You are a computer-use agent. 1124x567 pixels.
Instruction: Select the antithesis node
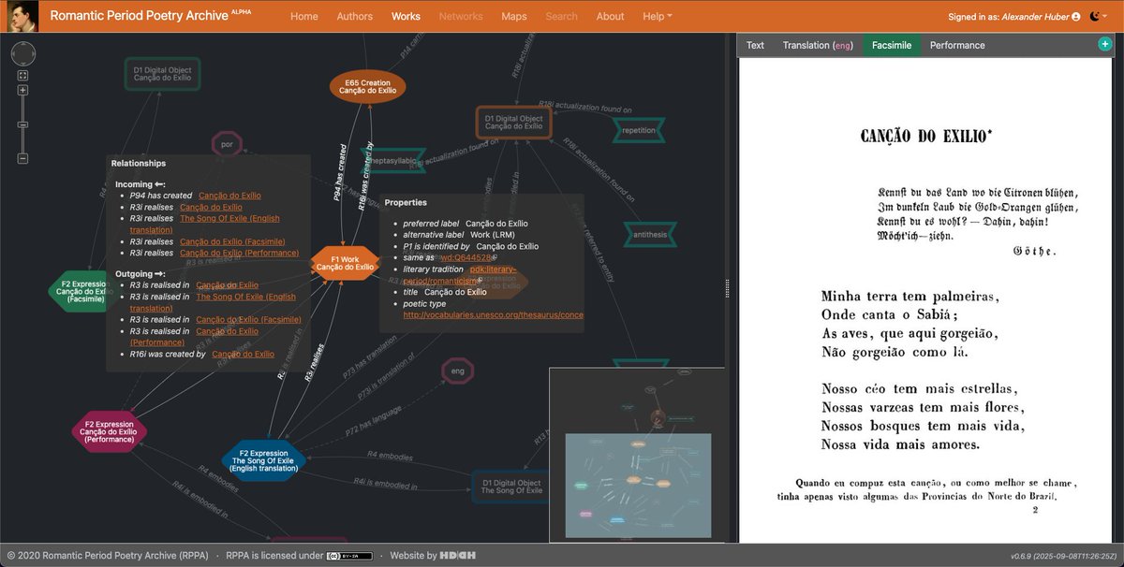(x=651, y=234)
